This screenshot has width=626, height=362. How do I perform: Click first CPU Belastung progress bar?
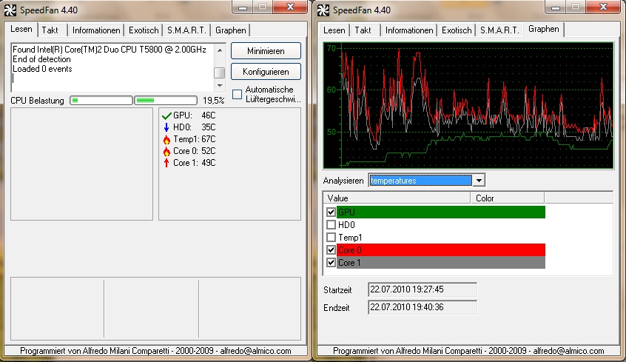pos(101,100)
